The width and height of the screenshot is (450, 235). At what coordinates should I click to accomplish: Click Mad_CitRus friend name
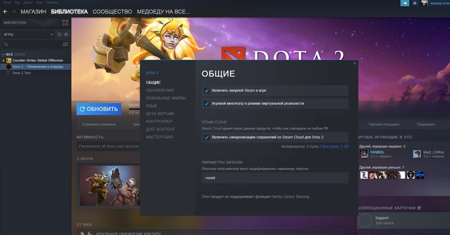point(434,152)
